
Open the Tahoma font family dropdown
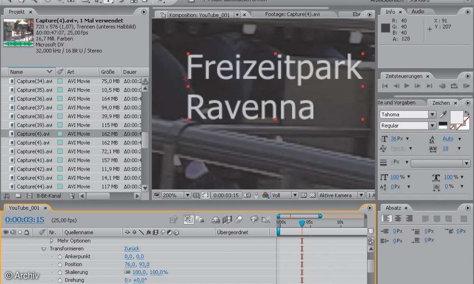pyautogui.click(x=408, y=114)
